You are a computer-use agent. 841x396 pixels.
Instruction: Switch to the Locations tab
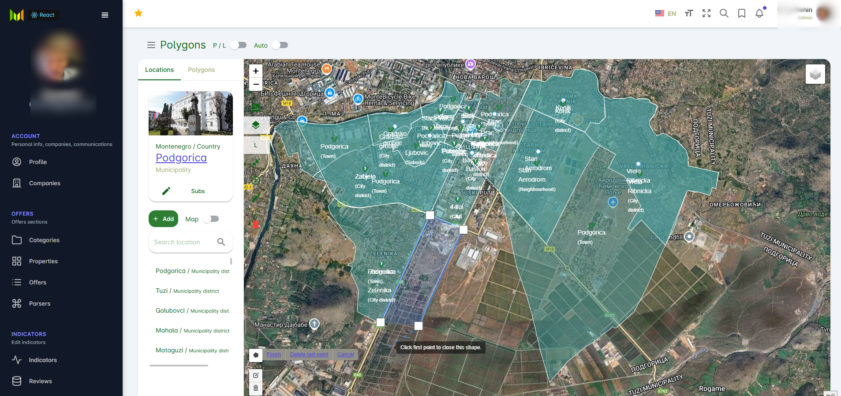(159, 70)
